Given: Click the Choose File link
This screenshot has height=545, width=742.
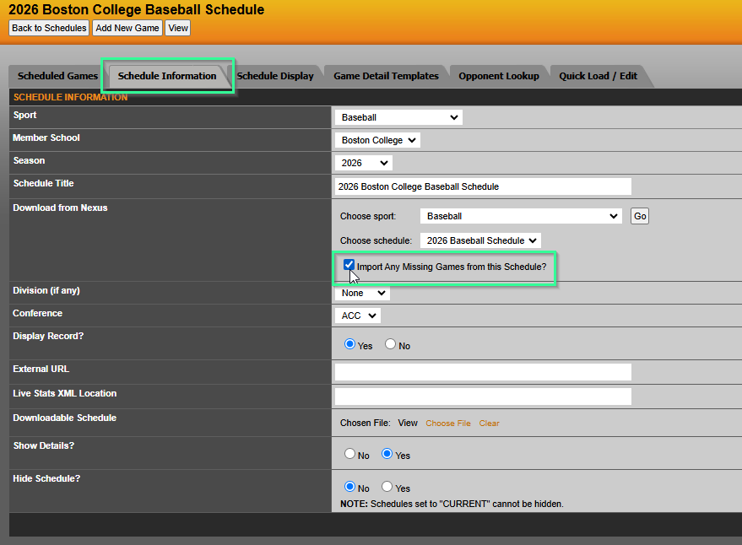Looking at the screenshot, I should [448, 423].
